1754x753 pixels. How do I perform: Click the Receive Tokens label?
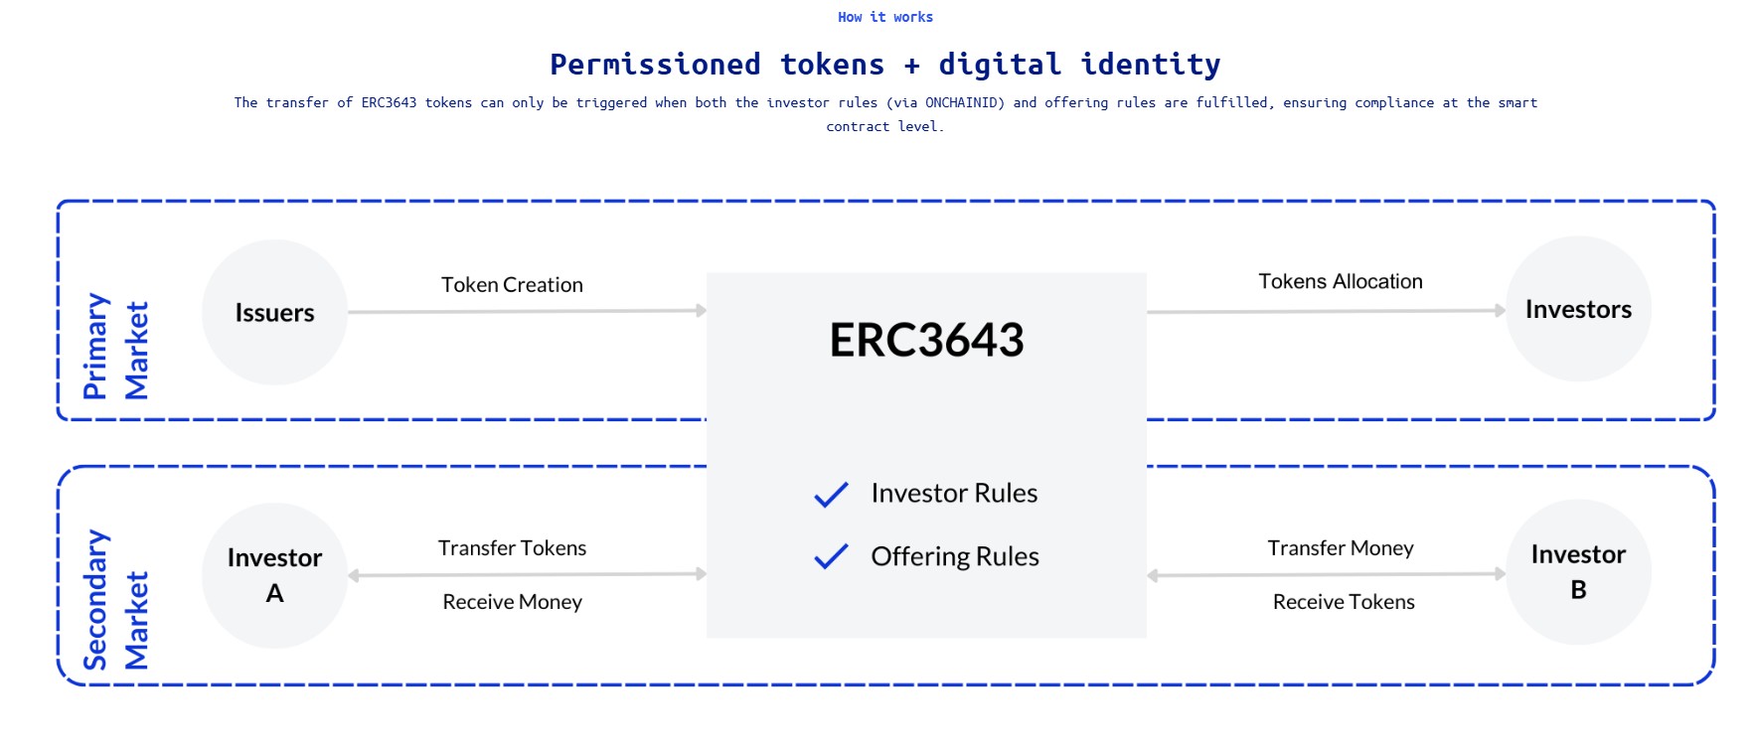1344,602
